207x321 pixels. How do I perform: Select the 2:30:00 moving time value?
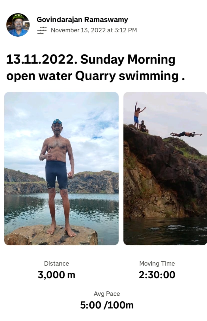[157, 275]
